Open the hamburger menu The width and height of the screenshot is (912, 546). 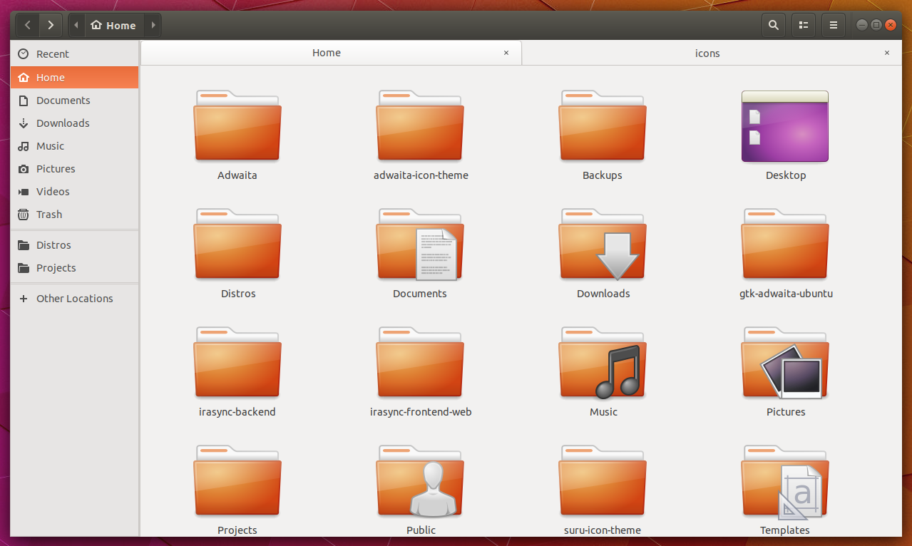833,24
